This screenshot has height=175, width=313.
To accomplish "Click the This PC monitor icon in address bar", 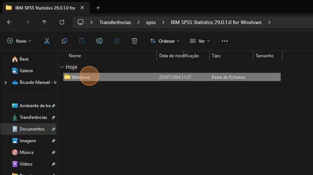I will pyautogui.click(x=80, y=22).
